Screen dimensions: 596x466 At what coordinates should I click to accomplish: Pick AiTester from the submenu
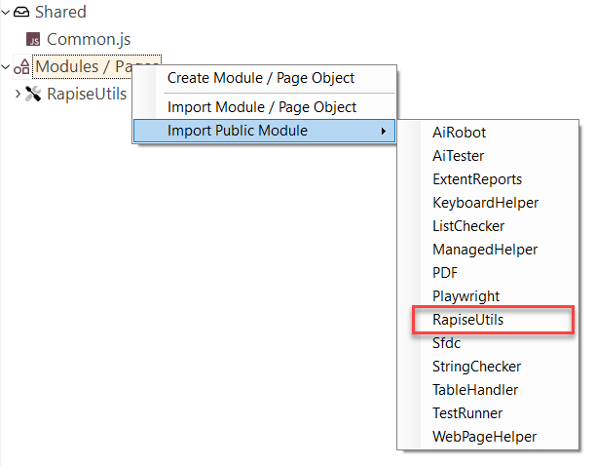[x=458, y=155]
